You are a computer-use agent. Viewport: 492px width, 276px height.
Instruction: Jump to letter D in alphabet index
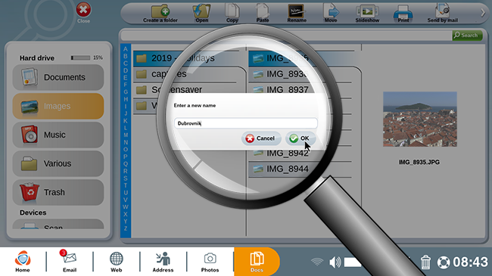[126, 70]
